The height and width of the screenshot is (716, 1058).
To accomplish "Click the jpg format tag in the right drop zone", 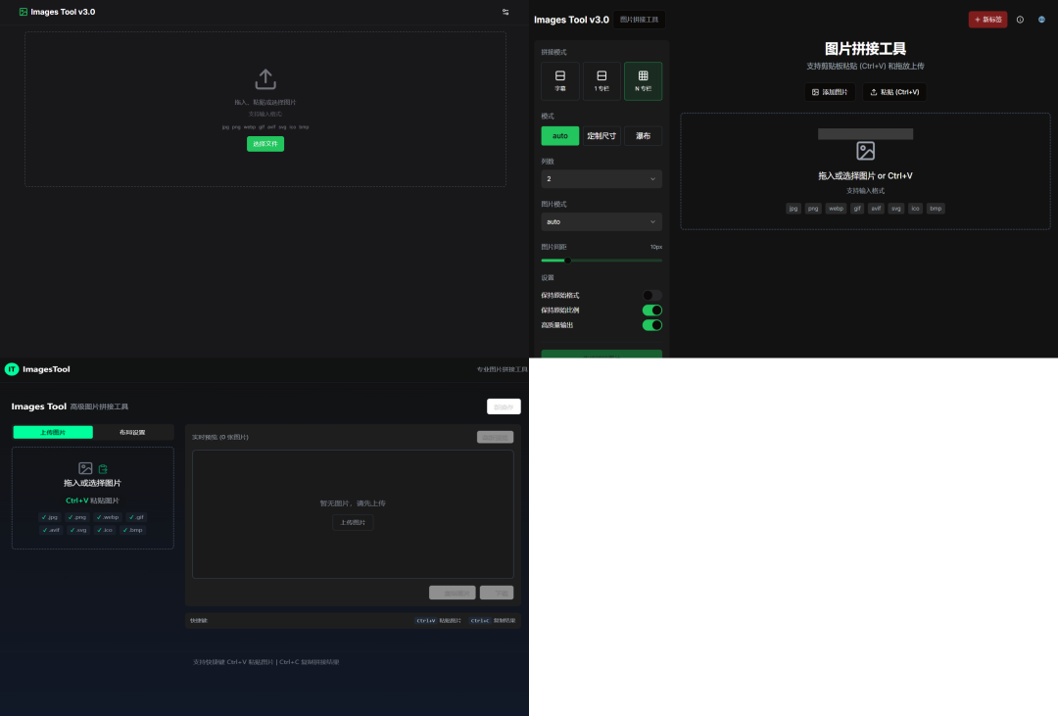I will 793,209.
